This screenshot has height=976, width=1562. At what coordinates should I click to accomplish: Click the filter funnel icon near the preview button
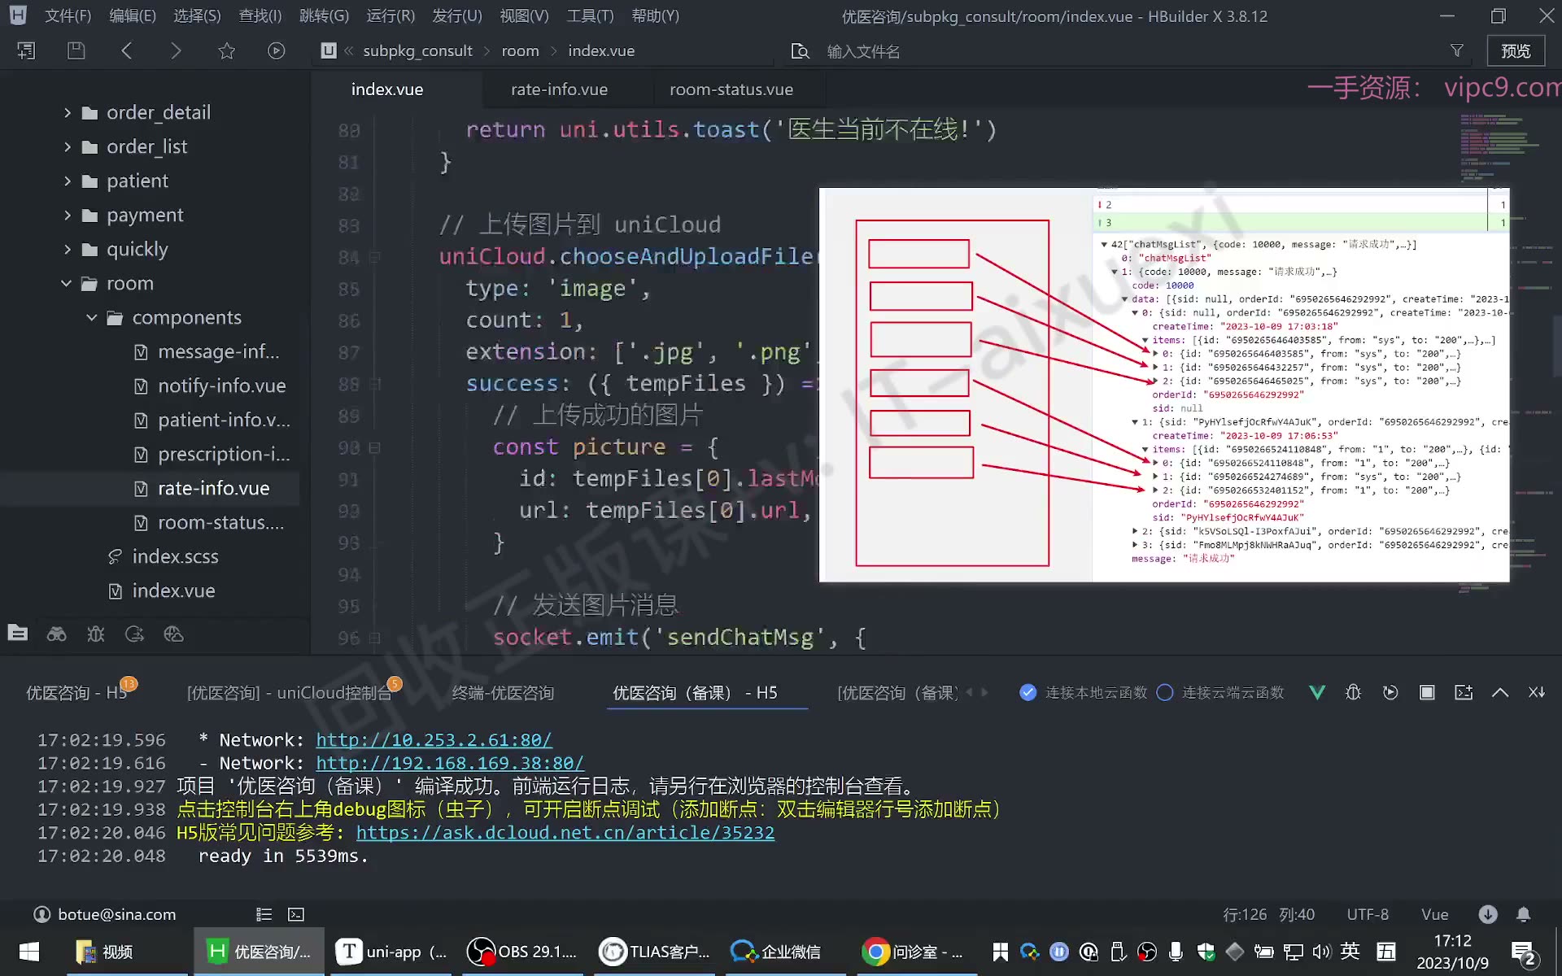(1457, 50)
